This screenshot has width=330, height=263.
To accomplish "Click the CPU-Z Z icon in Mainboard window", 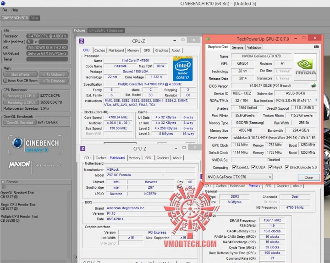I will pos(82,148).
